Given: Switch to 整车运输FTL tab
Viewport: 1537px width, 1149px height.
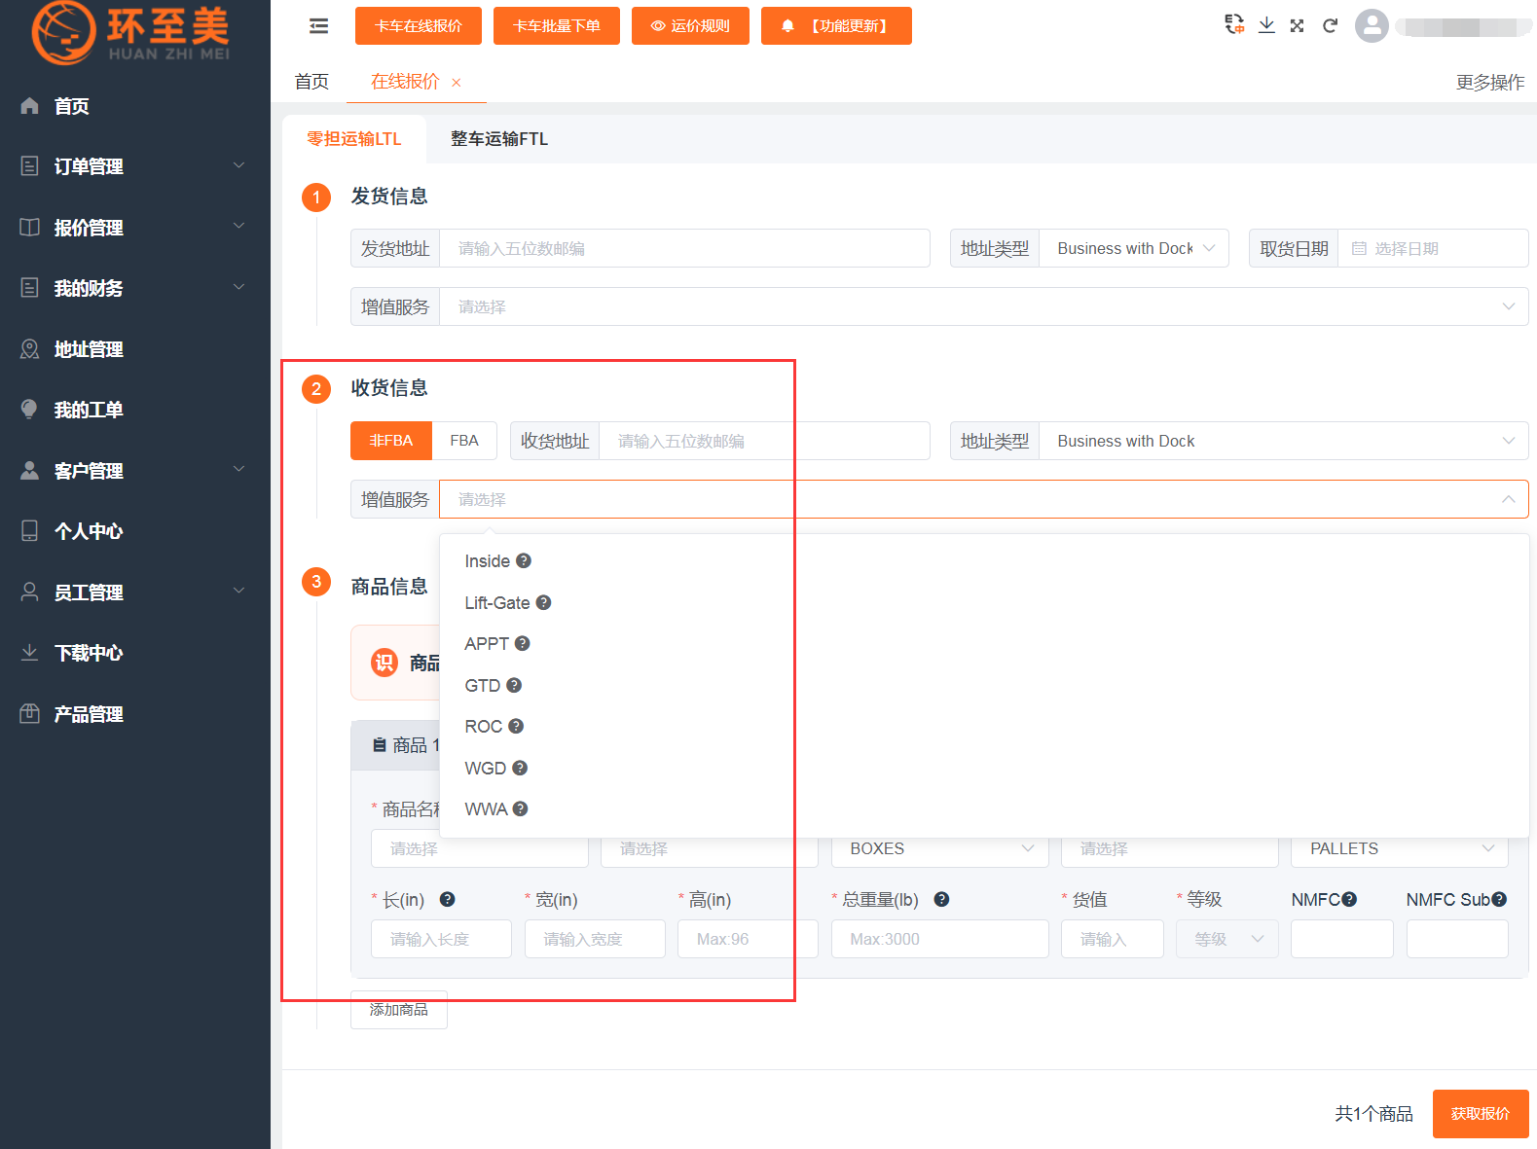Looking at the screenshot, I should tap(499, 139).
